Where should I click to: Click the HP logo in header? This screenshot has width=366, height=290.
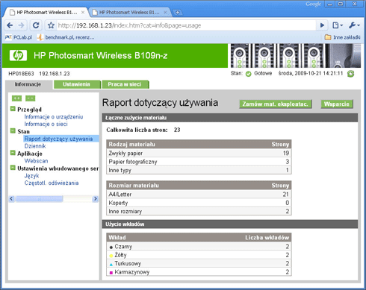(x=18, y=55)
